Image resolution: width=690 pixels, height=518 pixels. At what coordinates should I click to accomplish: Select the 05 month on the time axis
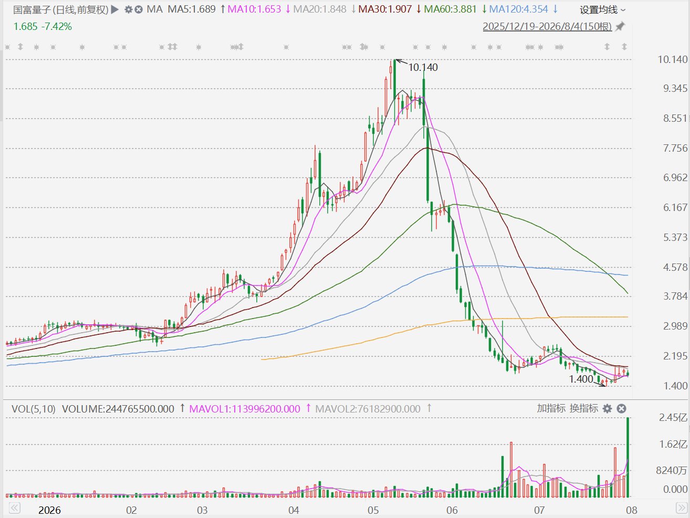[x=373, y=510]
